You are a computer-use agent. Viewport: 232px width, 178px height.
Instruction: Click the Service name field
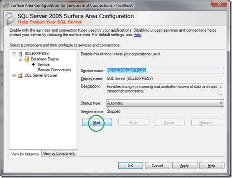[165, 70]
